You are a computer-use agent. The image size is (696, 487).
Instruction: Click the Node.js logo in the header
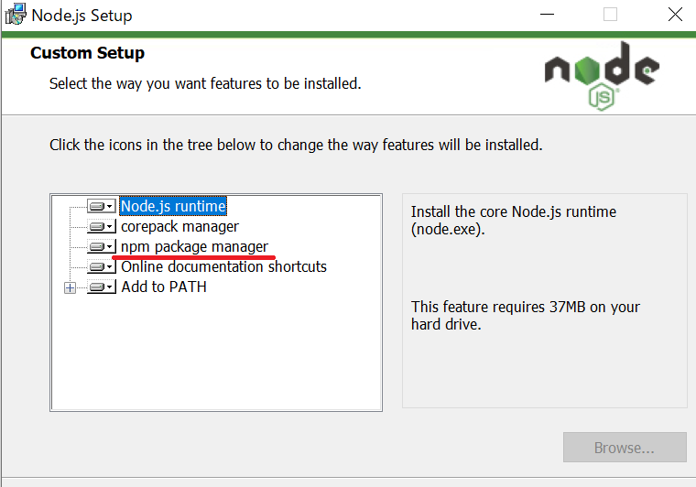pos(602,75)
